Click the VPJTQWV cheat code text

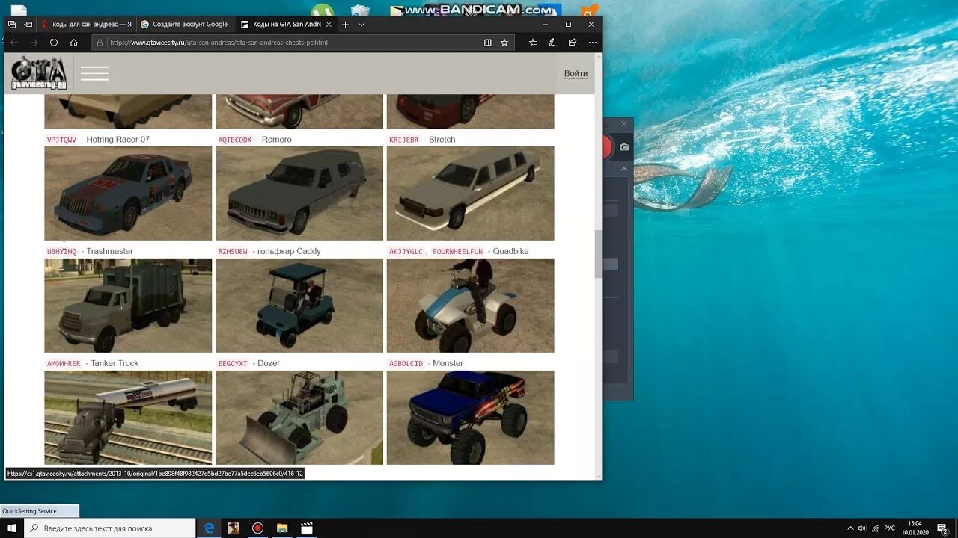click(x=61, y=140)
